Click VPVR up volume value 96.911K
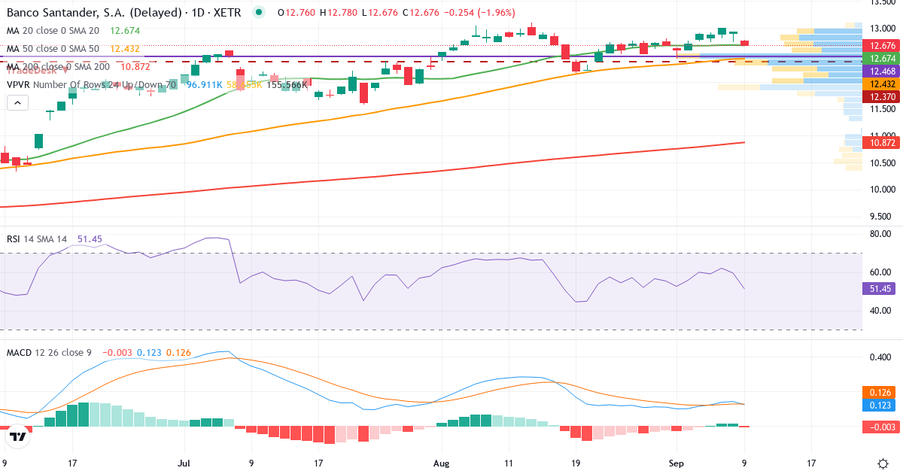 [x=204, y=85]
